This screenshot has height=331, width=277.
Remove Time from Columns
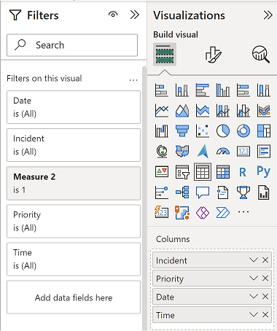pos(265,314)
